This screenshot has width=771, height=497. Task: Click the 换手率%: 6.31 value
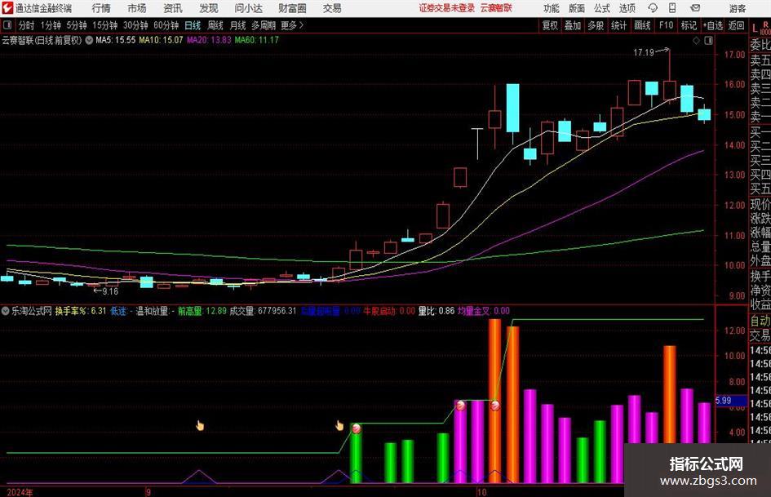point(81,310)
